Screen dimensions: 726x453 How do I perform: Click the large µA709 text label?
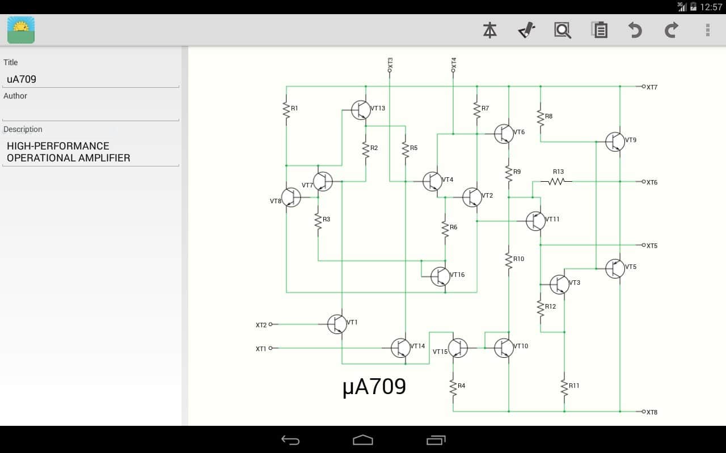coord(374,387)
